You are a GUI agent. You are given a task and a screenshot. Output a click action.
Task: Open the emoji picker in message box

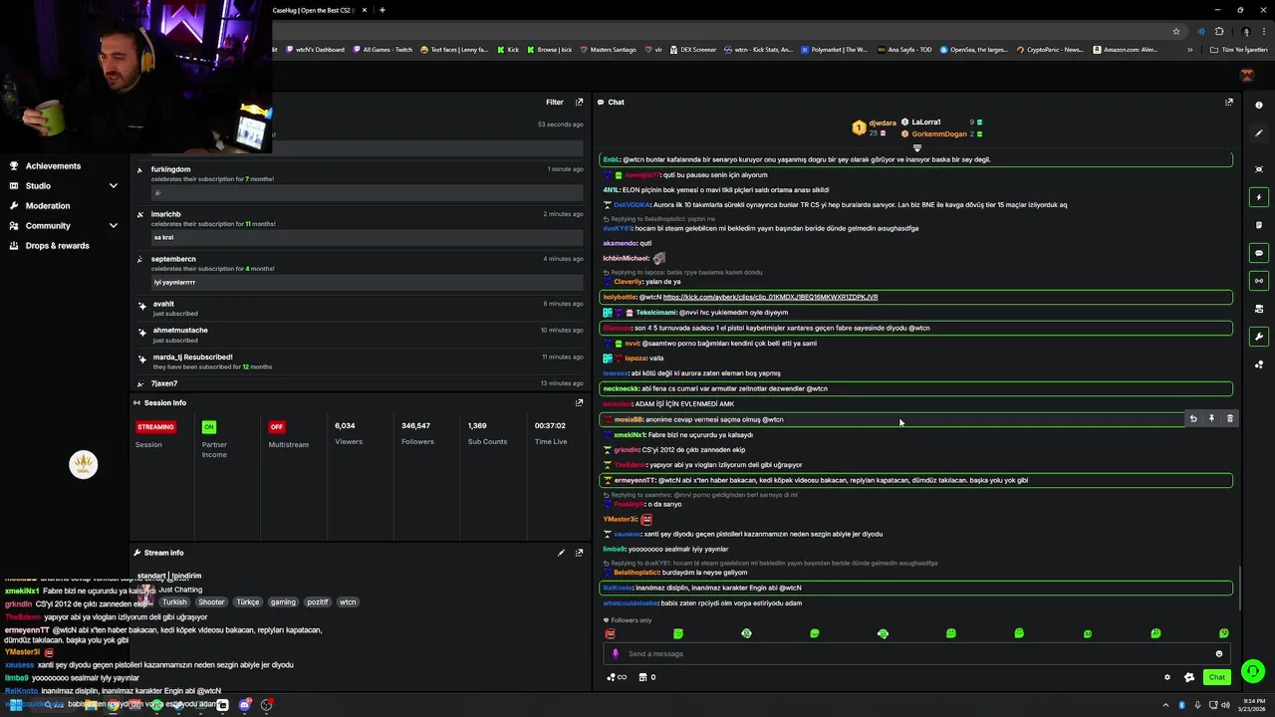[1219, 654]
